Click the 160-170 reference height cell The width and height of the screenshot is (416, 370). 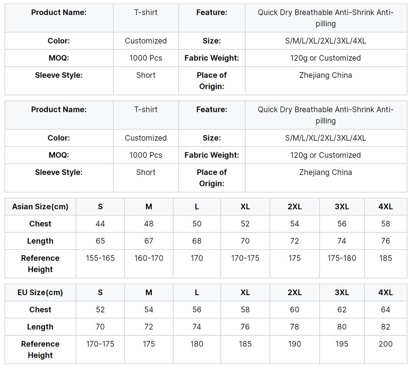pos(149,258)
